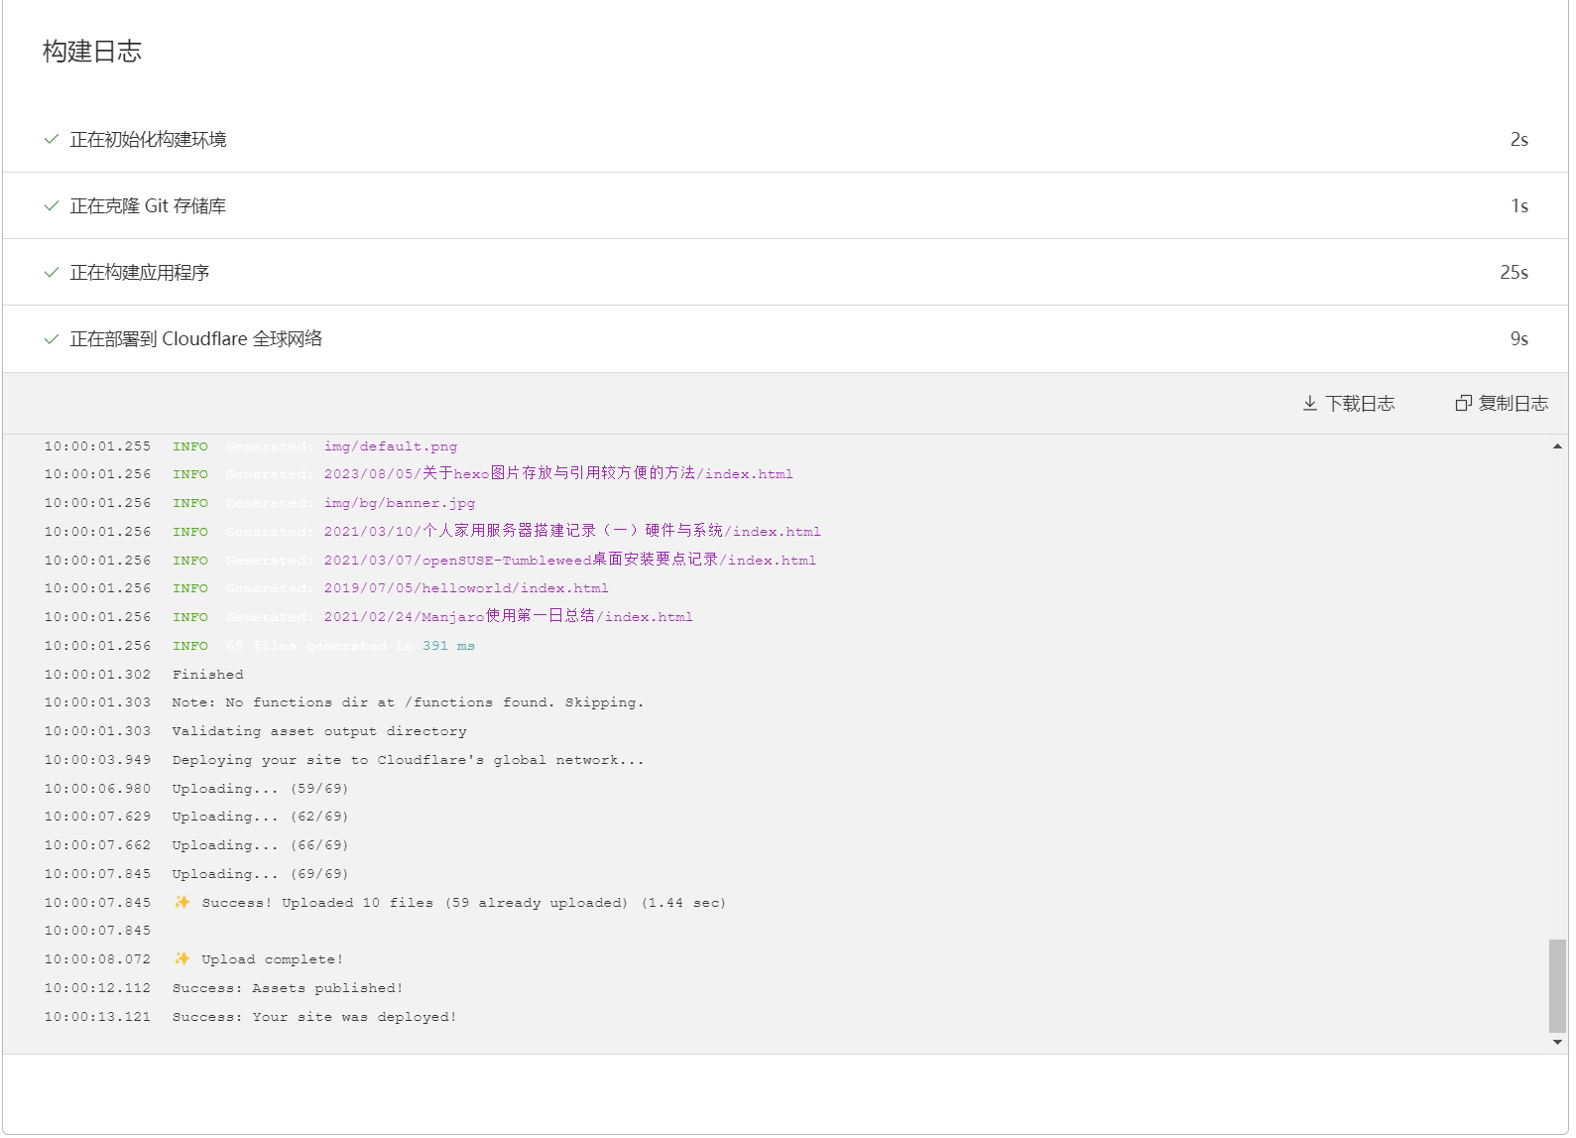Expand the 正在克隆 Git 存储库 step
Viewport: 1576px width, 1138px height.
tap(149, 206)
